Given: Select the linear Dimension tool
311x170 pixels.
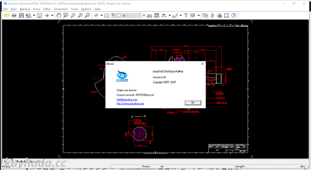Looking at the screenshot, I should pos(164,15).
